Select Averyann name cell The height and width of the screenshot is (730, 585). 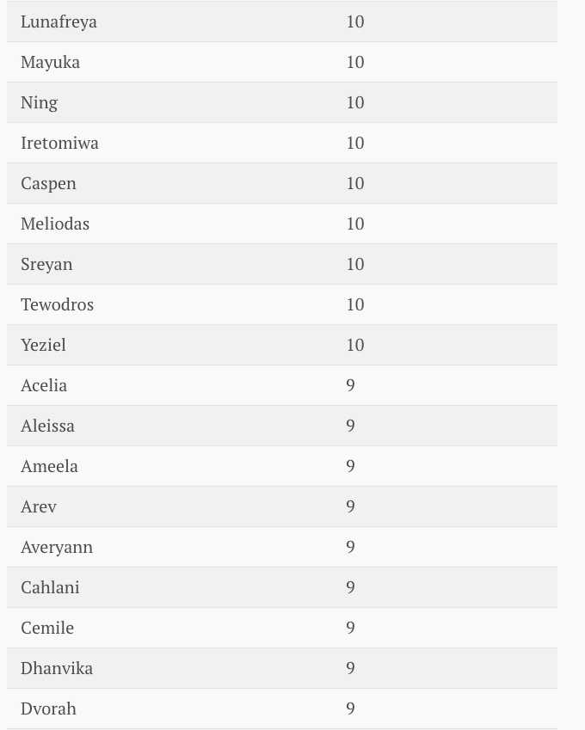(x=57, y=547)
